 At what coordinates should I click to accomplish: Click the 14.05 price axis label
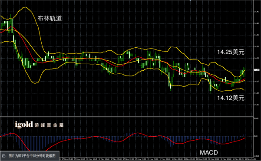tap(257, 105)
